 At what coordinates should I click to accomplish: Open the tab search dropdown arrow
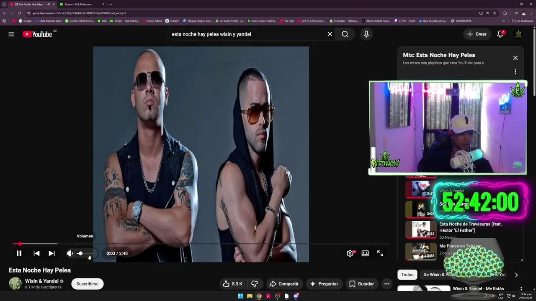(x=4, y=4)
